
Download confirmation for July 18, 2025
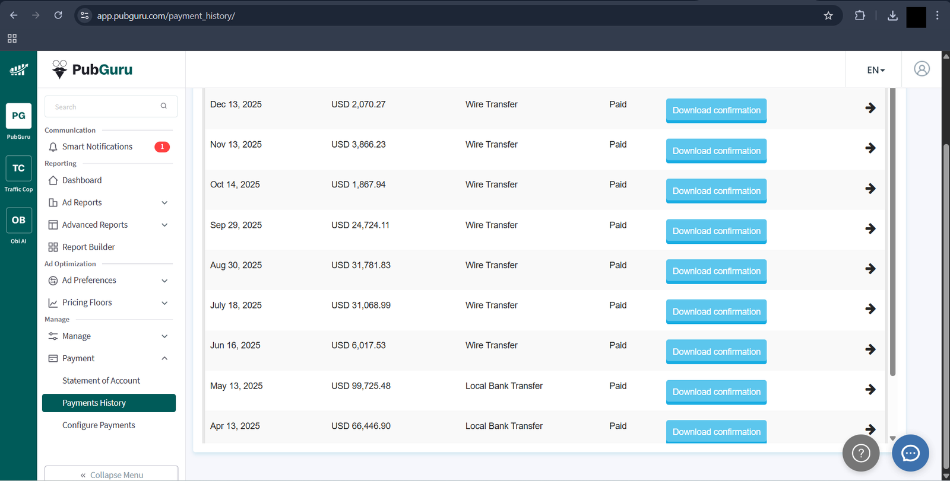tap(716, 311)
